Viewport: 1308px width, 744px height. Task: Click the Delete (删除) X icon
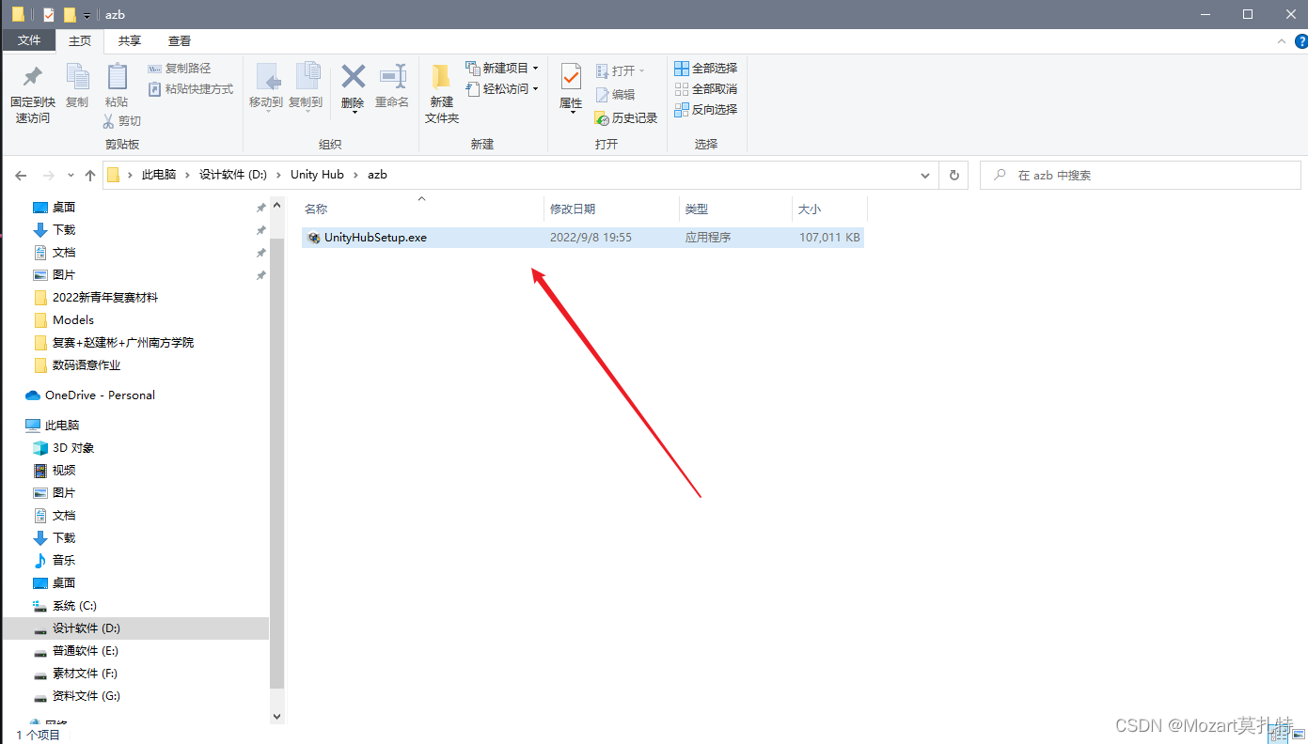pyautogui.click(x=353, y=76)
